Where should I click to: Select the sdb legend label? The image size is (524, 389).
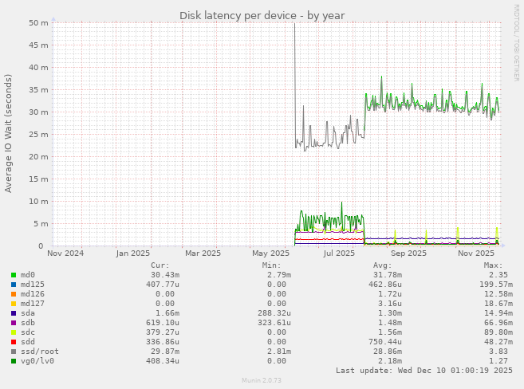pos(28,323)
